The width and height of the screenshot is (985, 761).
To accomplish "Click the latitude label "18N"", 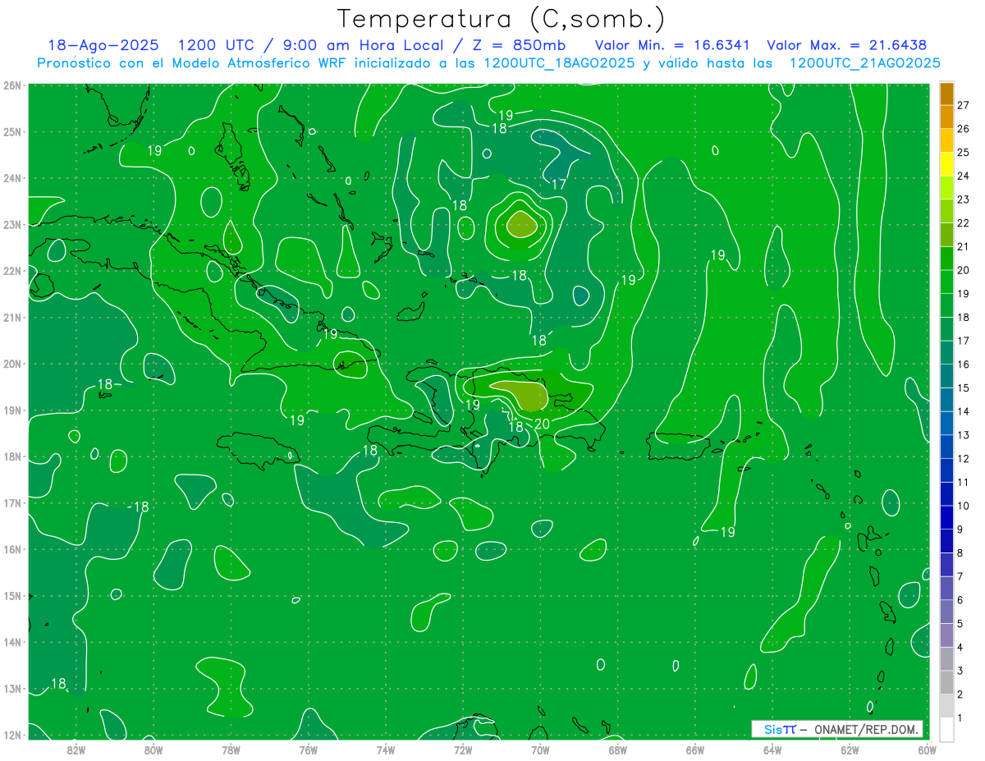I will 12,456.
